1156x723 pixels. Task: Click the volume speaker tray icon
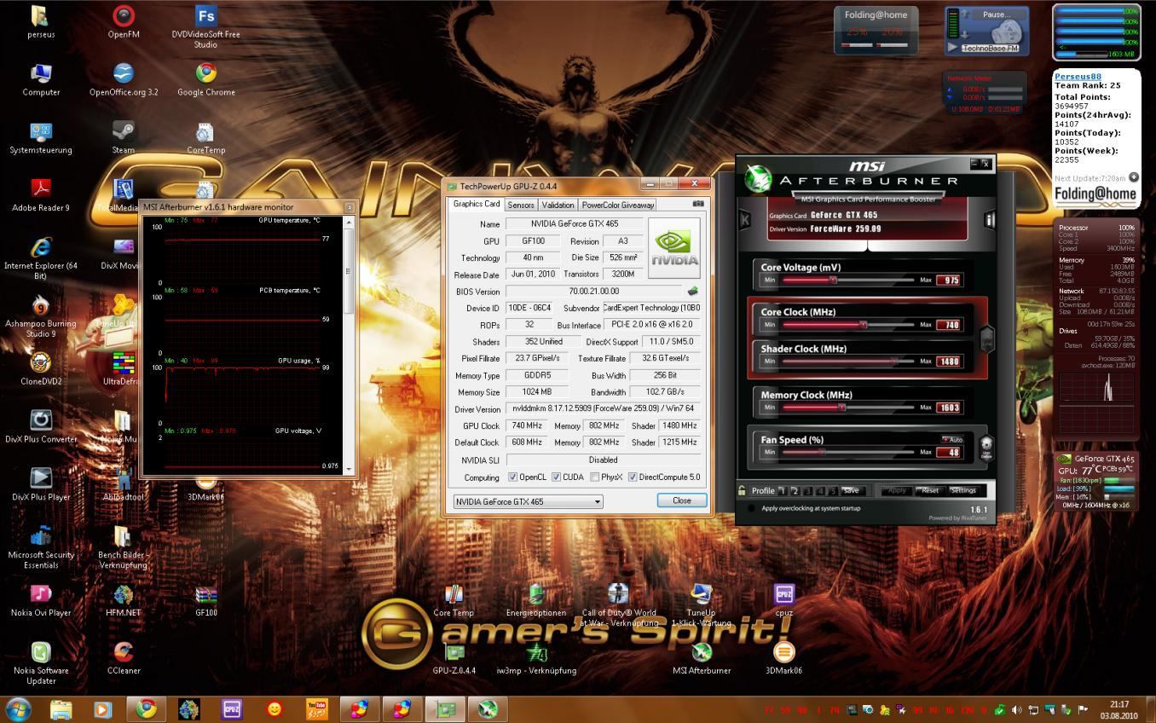1016,709
